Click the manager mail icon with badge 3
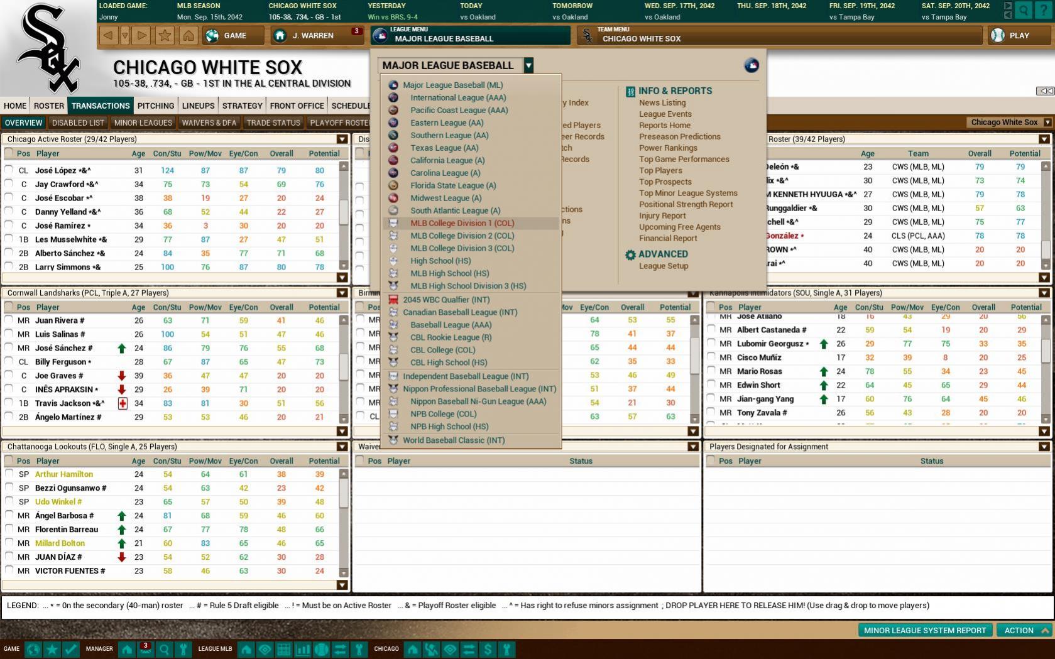The width and height of the screenshot is (1055, 659). [x=145, y=649]
